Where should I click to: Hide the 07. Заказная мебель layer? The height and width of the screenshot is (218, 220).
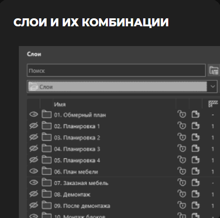(x=33, y=183)
